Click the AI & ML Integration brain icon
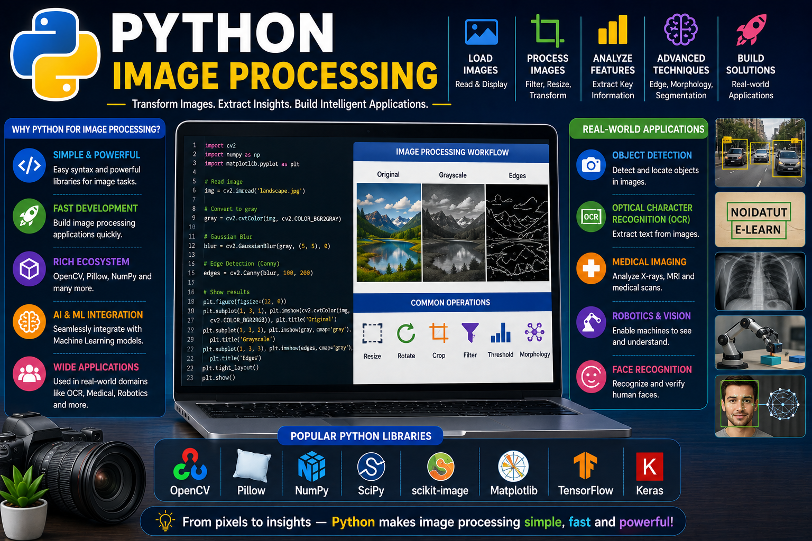This screenshot has width=812, height=541. point(29,322)
